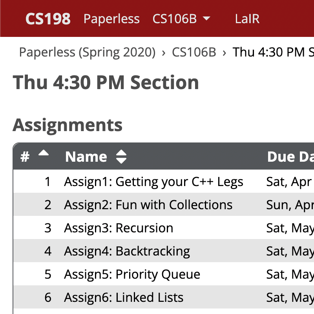Go to the CS106B breadcrumb link

194,52
